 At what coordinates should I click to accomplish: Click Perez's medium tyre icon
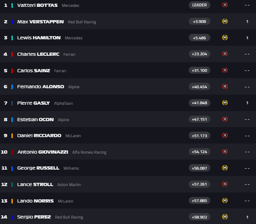coord(225,217)
